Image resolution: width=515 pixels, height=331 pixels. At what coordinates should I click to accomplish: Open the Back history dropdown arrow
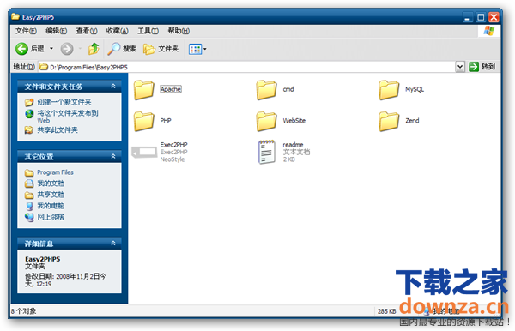click(51, 49)
